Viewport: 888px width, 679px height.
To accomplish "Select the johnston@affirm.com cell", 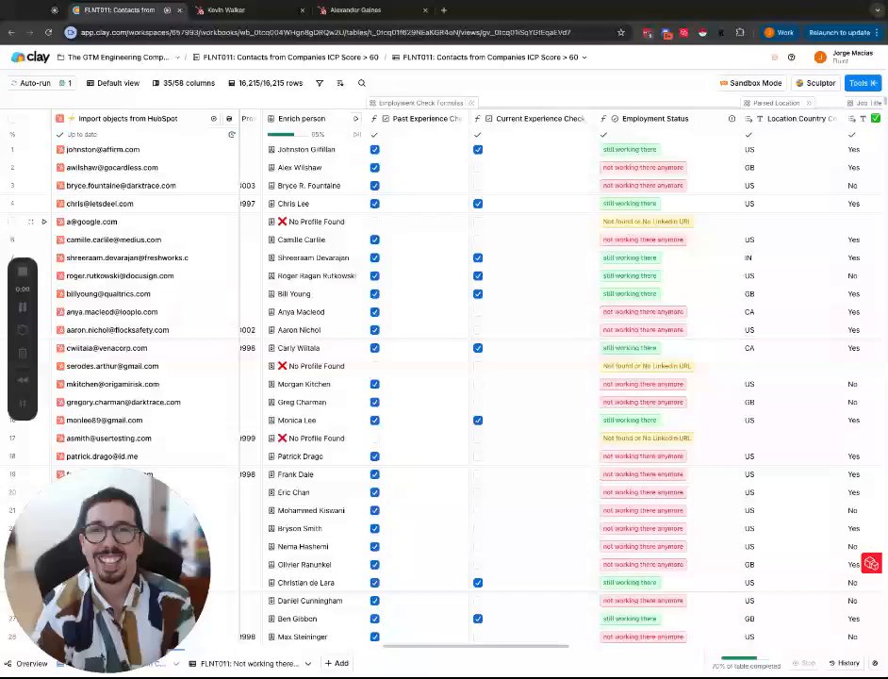I will [x=146, y=150].
